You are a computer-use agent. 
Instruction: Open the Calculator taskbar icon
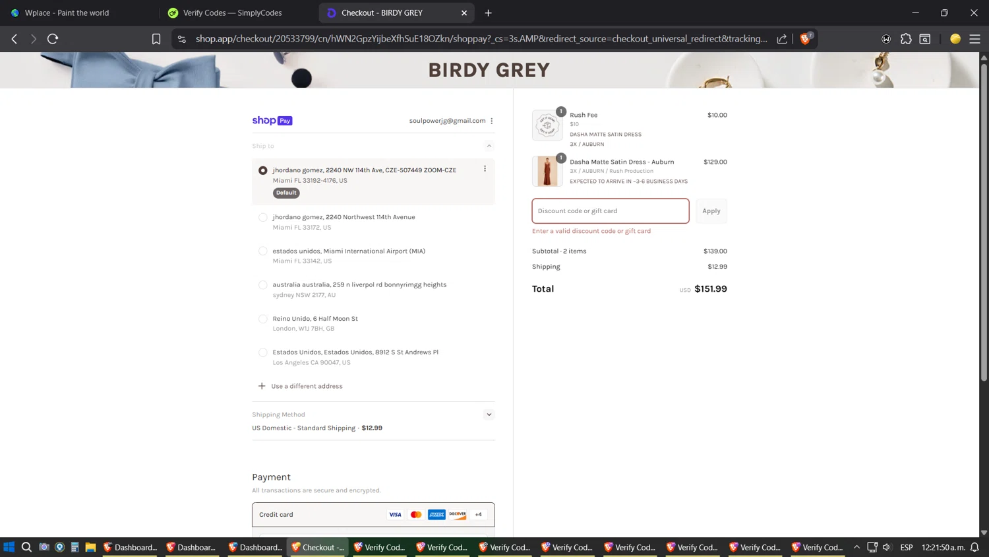click(75, 547)
